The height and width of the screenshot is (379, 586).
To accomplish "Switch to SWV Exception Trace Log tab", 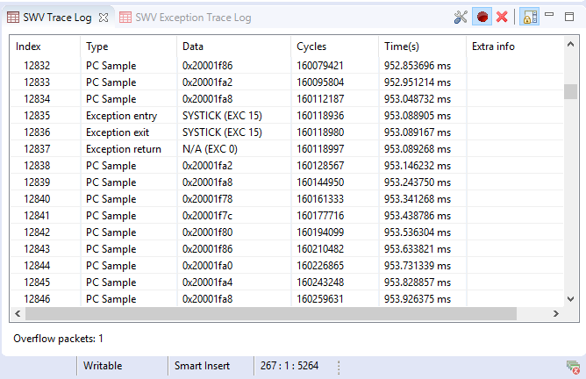I will click(x=184, y=17).
